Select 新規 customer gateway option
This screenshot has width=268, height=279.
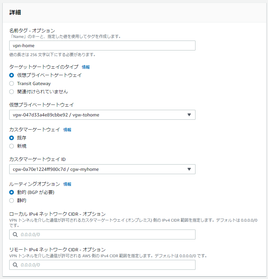click(x=12, y=146)
